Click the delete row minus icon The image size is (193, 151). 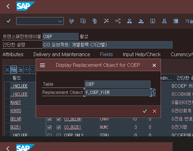(33, 70)
